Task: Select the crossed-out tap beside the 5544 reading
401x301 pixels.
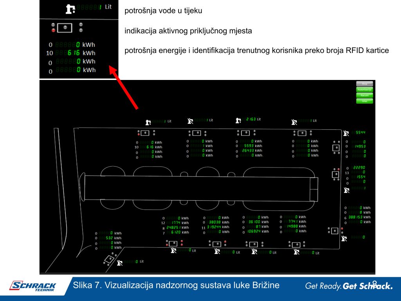Action: pyautogui.click(x=346, y=133)
